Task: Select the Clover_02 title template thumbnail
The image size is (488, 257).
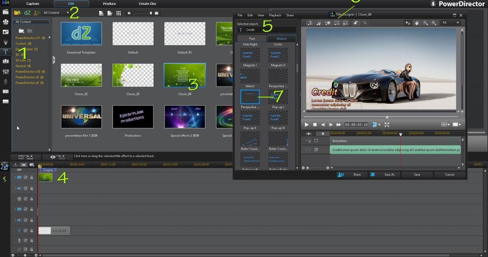Action: pos(81,75)
